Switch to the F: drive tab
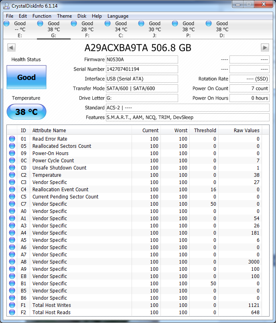The height and width of the screenshot is (323, 276). pos(87,29)
